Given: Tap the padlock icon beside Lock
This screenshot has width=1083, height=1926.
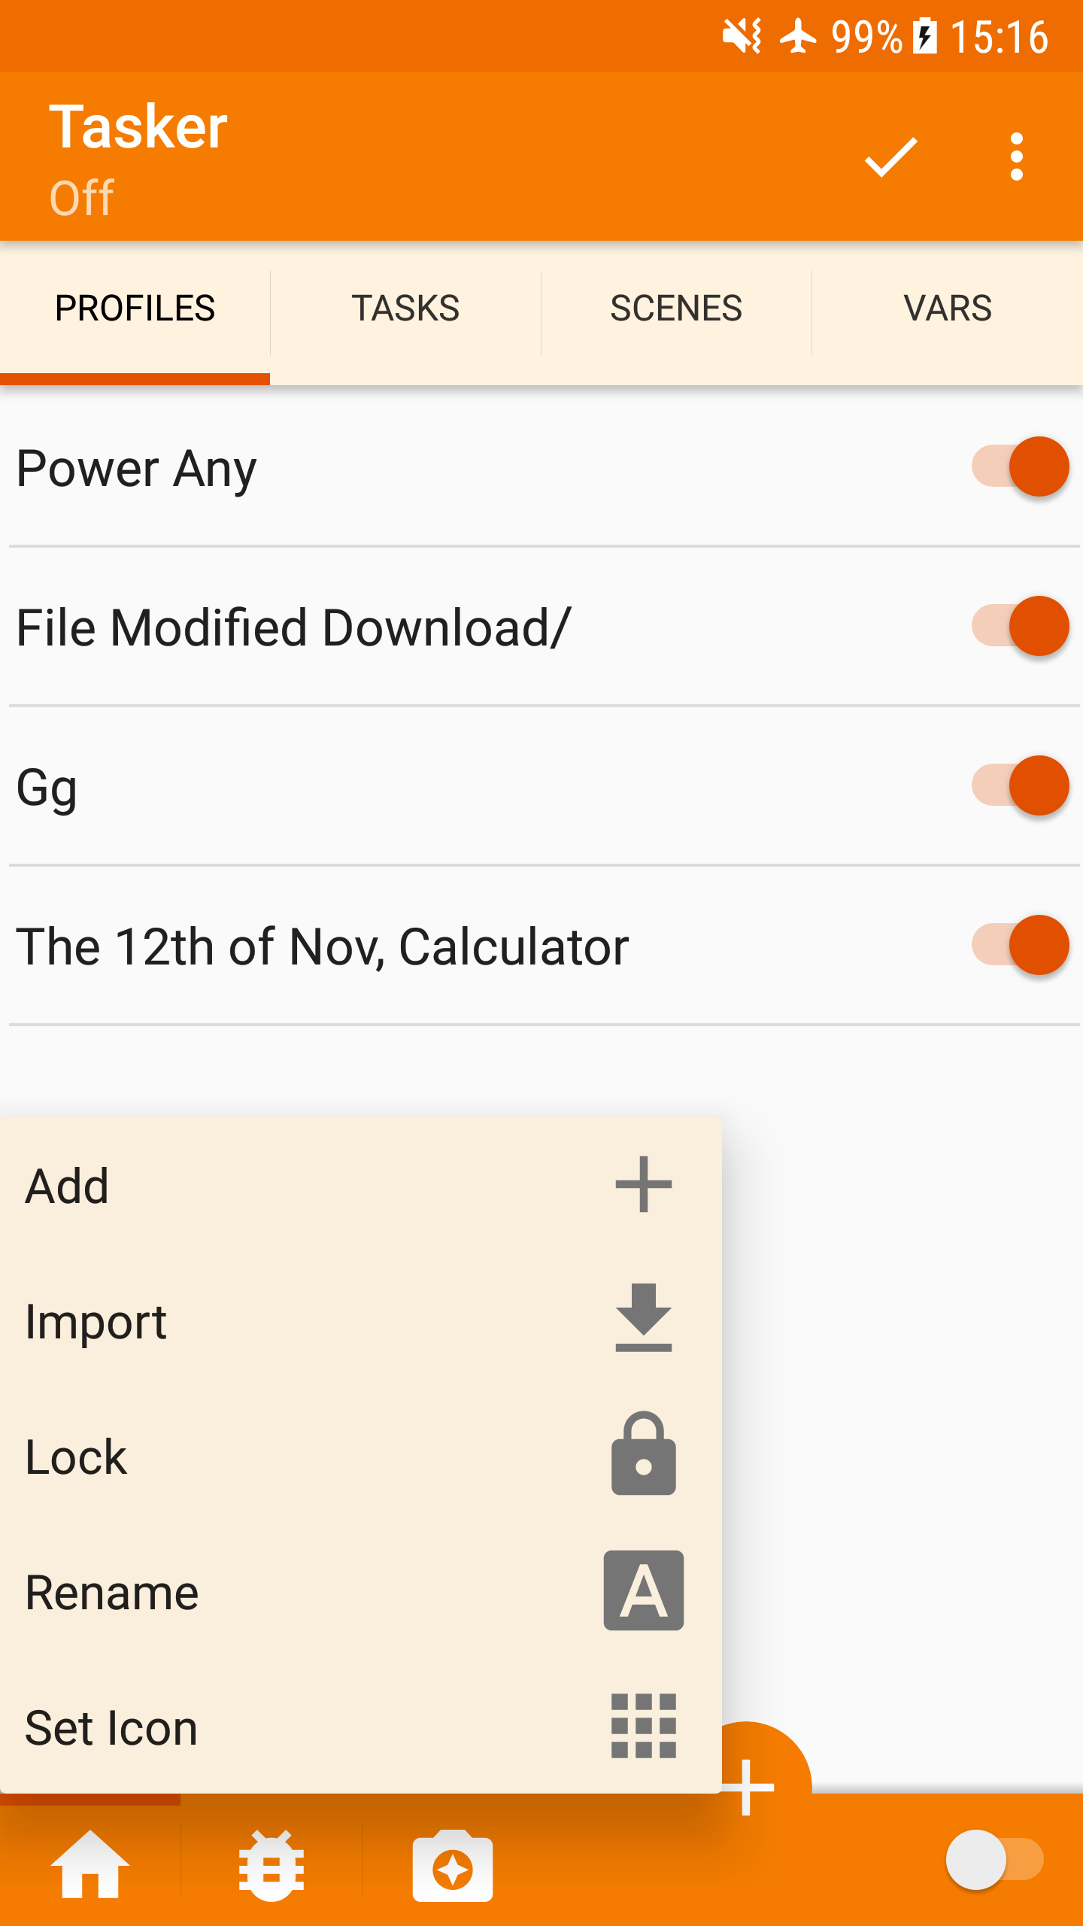Looking at the screenshot, I should point(644,1454).
